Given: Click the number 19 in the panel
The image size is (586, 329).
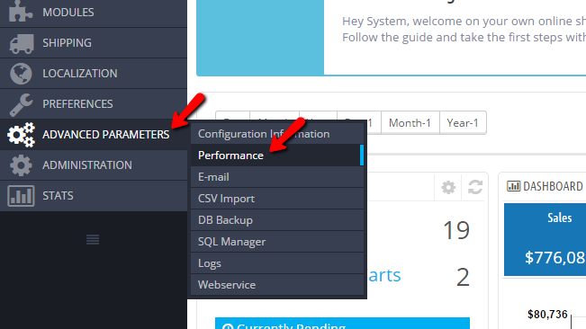Looking at the screenshot, I should (x=456, y=230).
